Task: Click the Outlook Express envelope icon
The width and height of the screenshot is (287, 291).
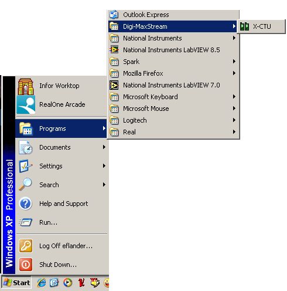Action: tap(114, 15)
